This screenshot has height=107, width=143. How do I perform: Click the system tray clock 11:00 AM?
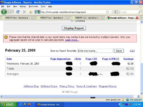point(136,104)
